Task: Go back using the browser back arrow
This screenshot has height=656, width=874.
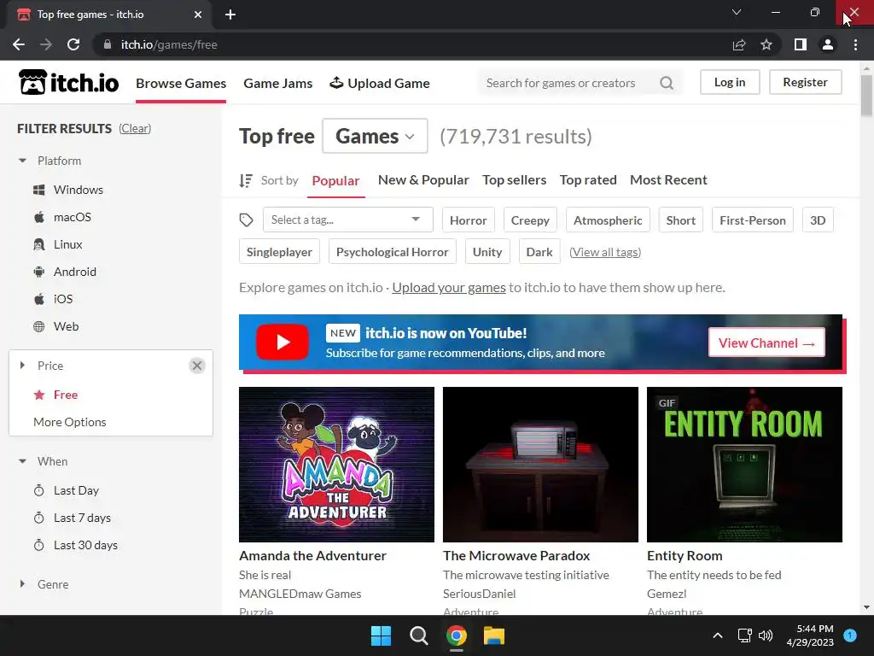Action: point(19,44)
